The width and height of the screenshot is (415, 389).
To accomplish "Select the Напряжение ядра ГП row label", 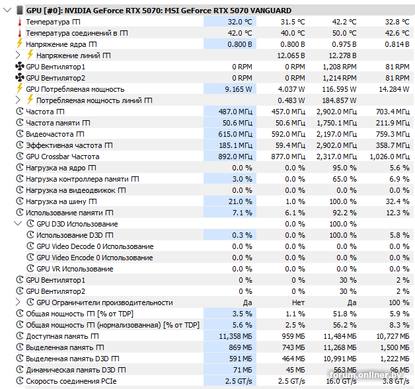I will point(61,44).
